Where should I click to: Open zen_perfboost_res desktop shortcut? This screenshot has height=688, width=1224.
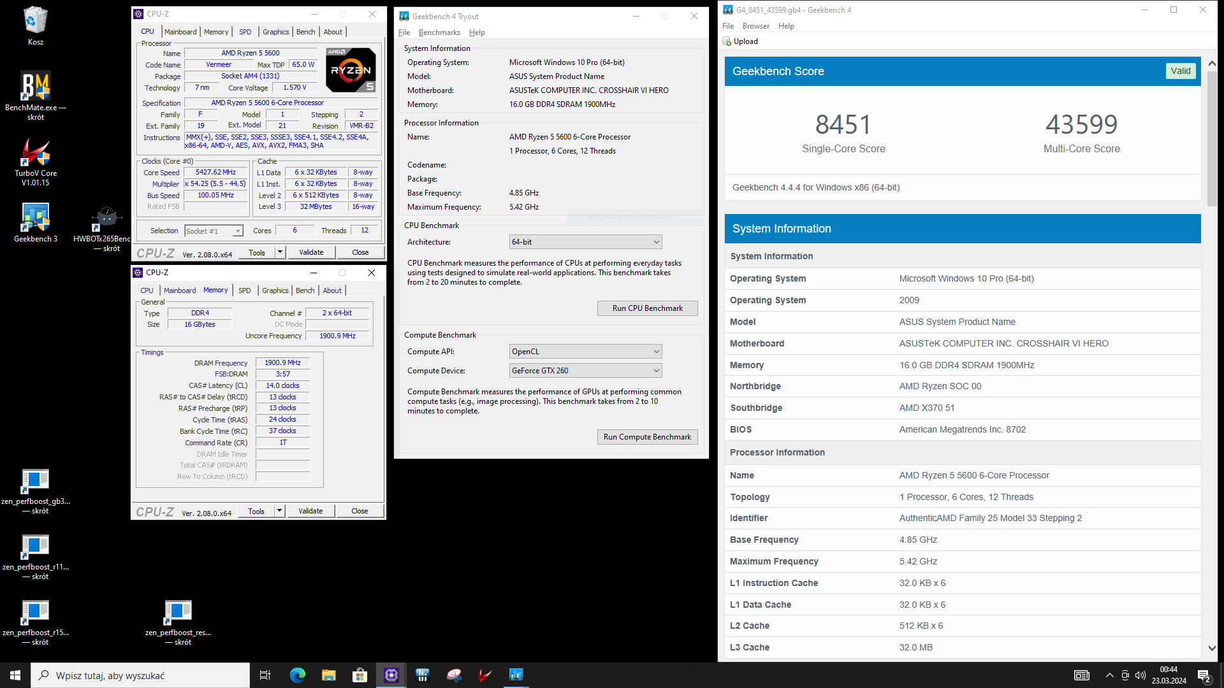pyautogui.click(x=178, y=623)
